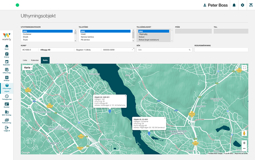Choose Tillgänglig in Tillgänglighet list
The height and width of the screenshot is (160, 255).
143,34
